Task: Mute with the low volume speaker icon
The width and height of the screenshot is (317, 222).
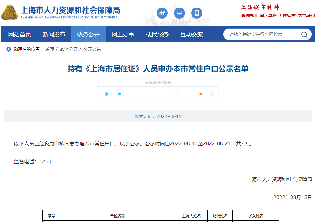Action: [x=176, y=94]
